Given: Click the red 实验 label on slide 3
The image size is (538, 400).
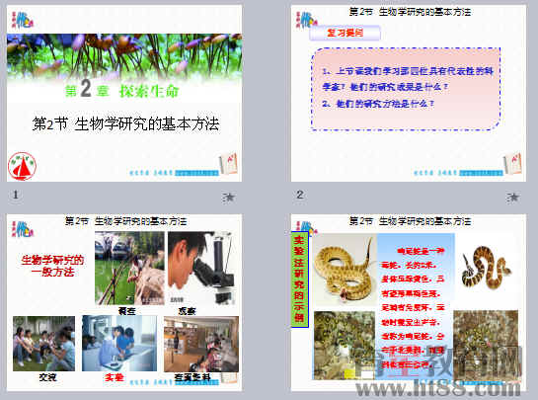Looking at the screenshot, I should click(x=115, y=377).
